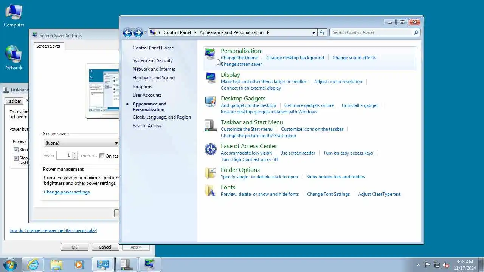Select the Screen Saver tab
Viewport: 484px width, 272px height.
tap(48, 46)
